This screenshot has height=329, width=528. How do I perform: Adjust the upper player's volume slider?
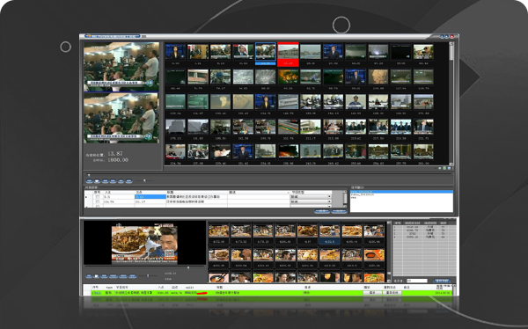click(144, 181)
